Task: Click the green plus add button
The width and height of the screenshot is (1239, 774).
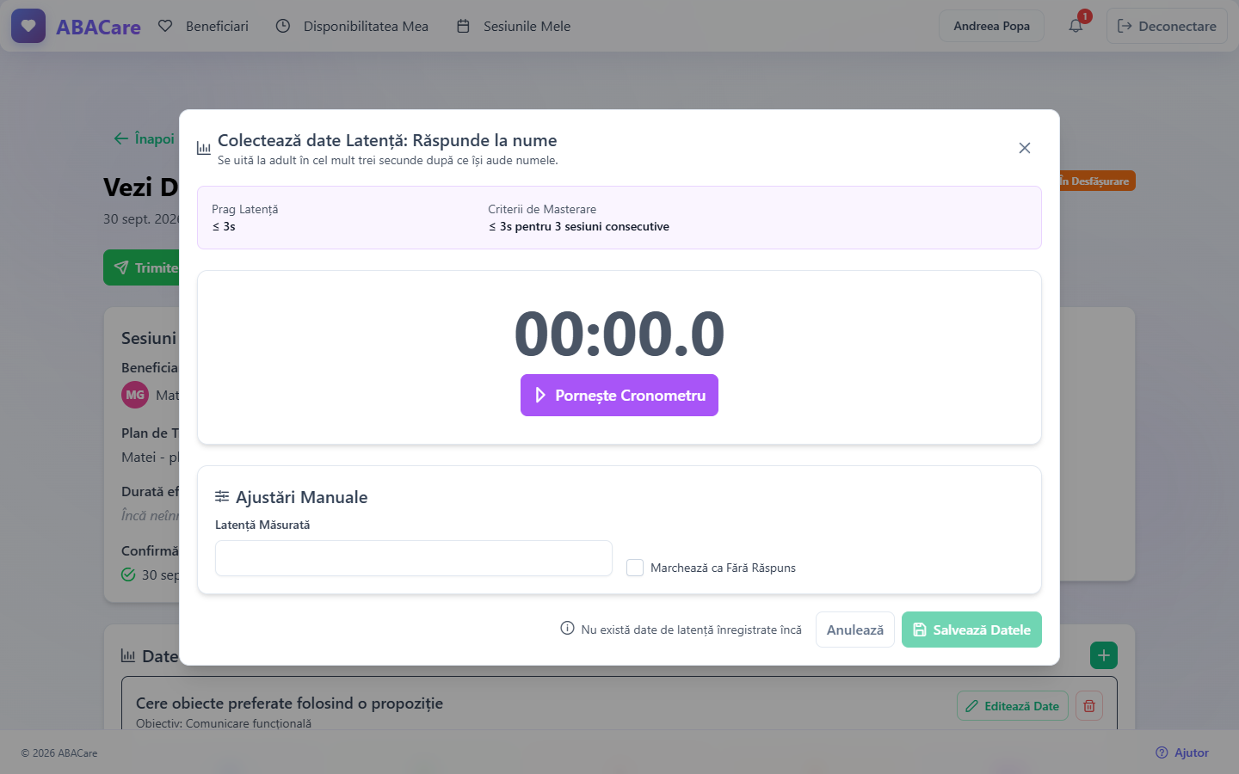Action: click(x=1104, y=655)
